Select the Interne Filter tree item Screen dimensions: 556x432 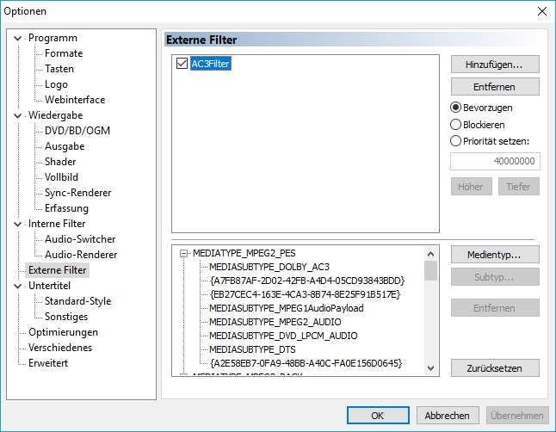tap(57, 224)
